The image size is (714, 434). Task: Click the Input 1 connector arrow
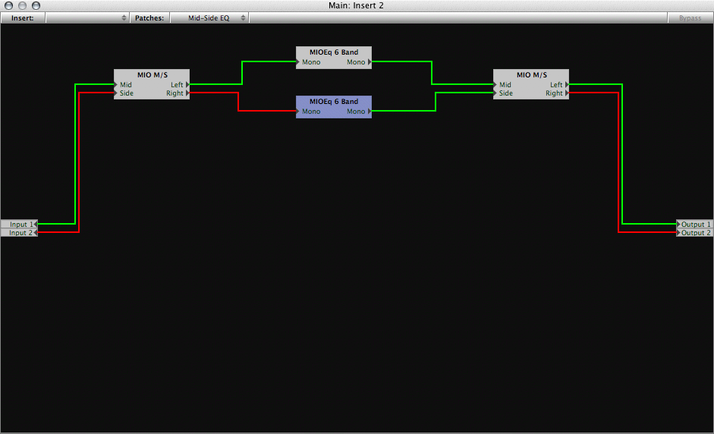point(36,224)
